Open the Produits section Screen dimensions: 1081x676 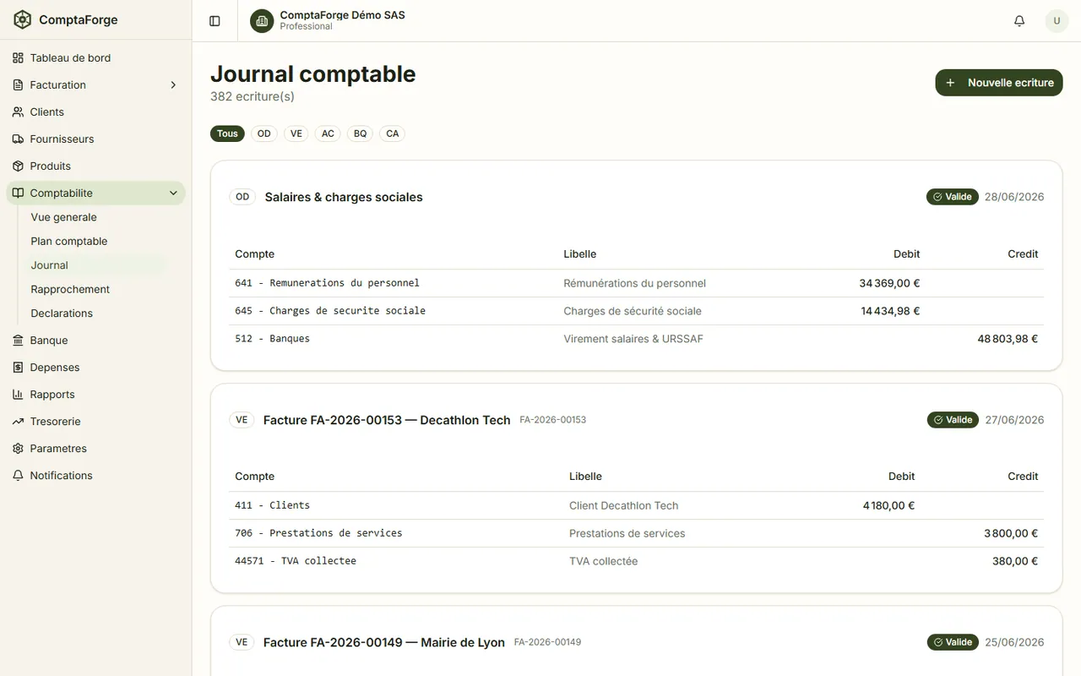(x=95, y=166)
